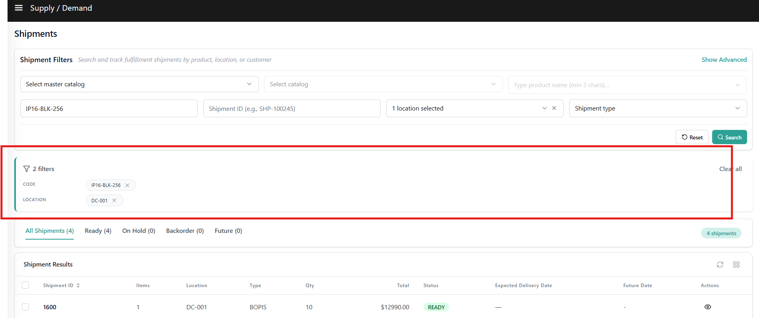The image size is (759, 318).
Task: Remove the DC-001 location filter chip
Action: click(114, 200)
